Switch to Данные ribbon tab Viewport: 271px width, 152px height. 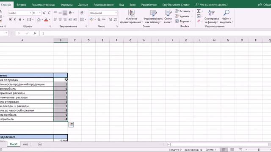pos(83,5)
